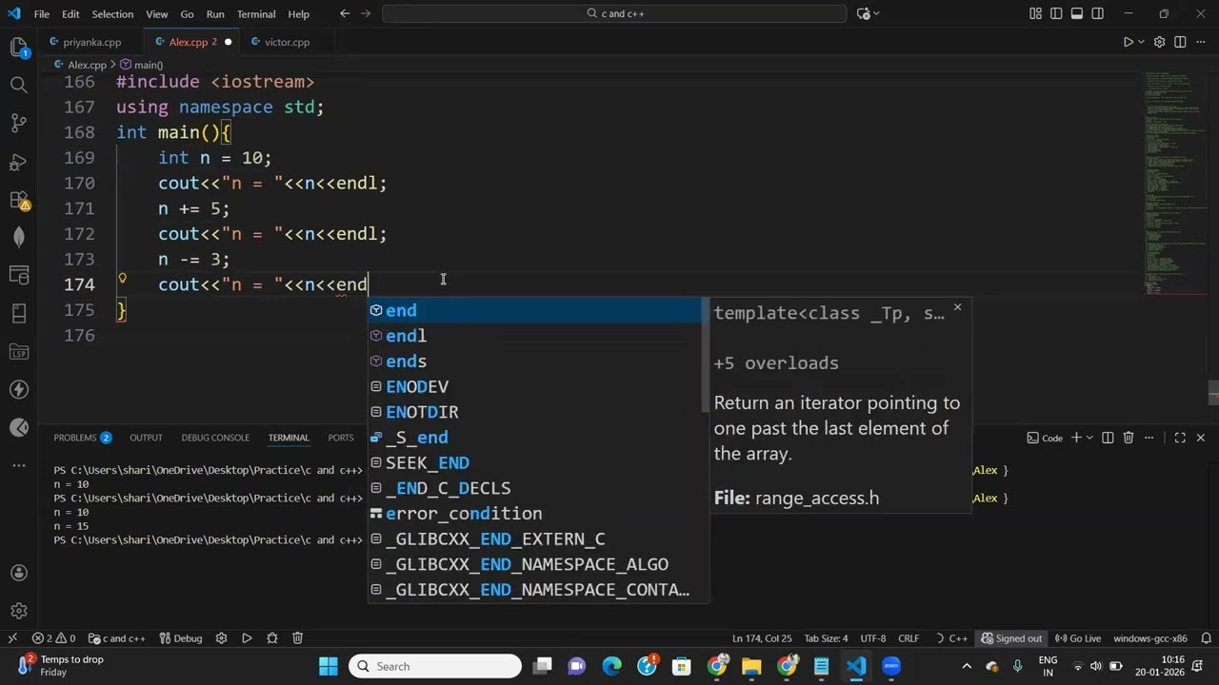Open the Run and Debug view
Image resolution: width=1219 pixels, height=685 pixels.
click(18, 162)
